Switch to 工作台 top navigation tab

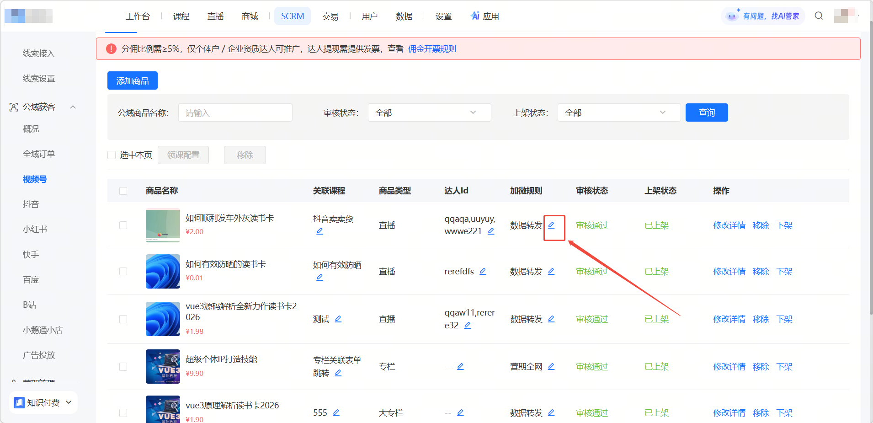coord(138,16)
